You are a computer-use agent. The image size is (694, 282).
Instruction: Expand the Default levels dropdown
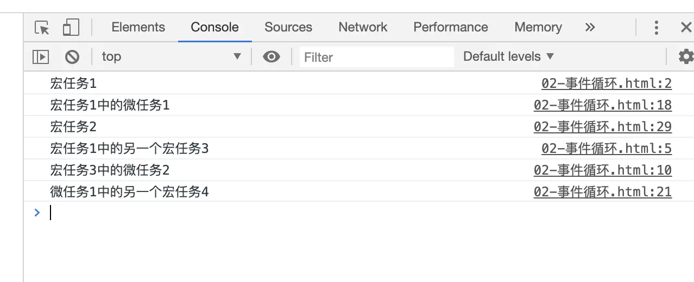[x=508, y=56]
